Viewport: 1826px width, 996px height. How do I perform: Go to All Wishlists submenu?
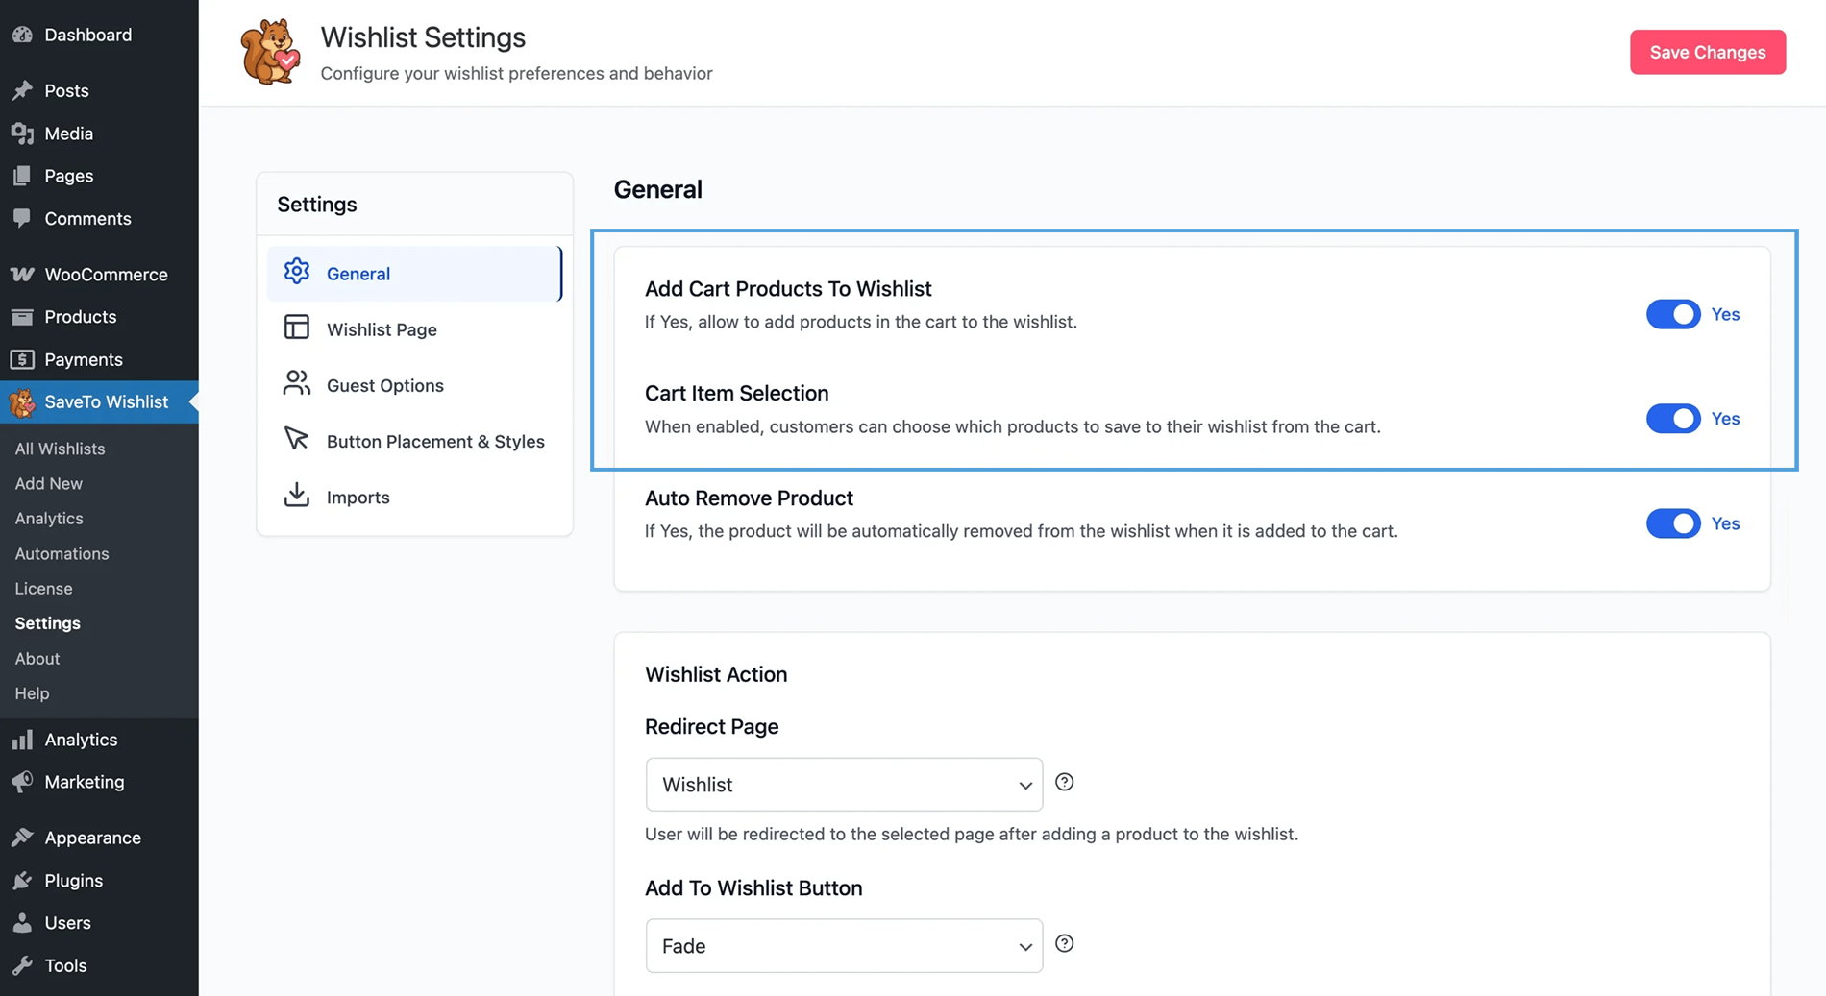[x=60, y=449]
